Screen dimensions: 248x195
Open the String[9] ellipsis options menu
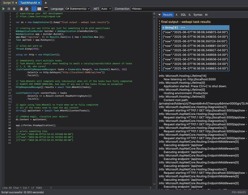pos(183,28)
